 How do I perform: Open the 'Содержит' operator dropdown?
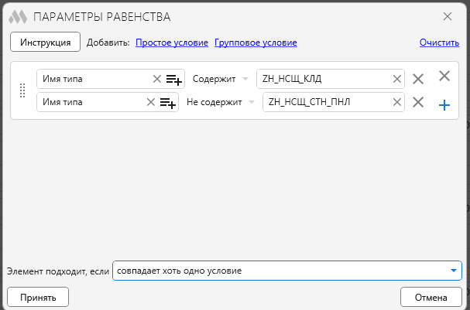(x=221, y=79)
